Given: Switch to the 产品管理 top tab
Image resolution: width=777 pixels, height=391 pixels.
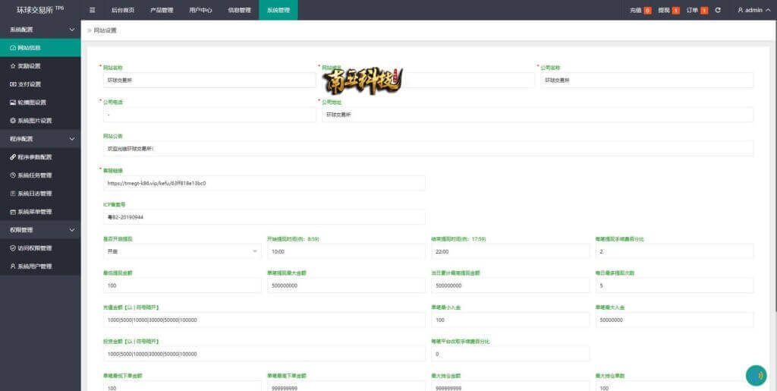Looking at the screenshot, I should (161, 10).
